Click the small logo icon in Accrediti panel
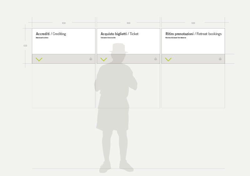The width and height of the screenshot is (250, 176). point(91,59)
